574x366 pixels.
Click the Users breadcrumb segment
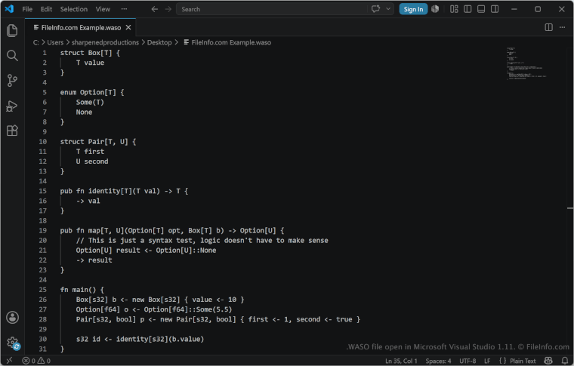[x=55, y=42]
